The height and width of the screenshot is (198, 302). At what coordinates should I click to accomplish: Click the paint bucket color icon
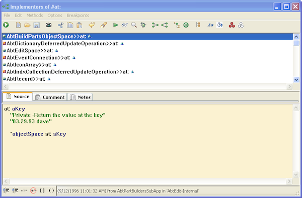pos(219,25)
